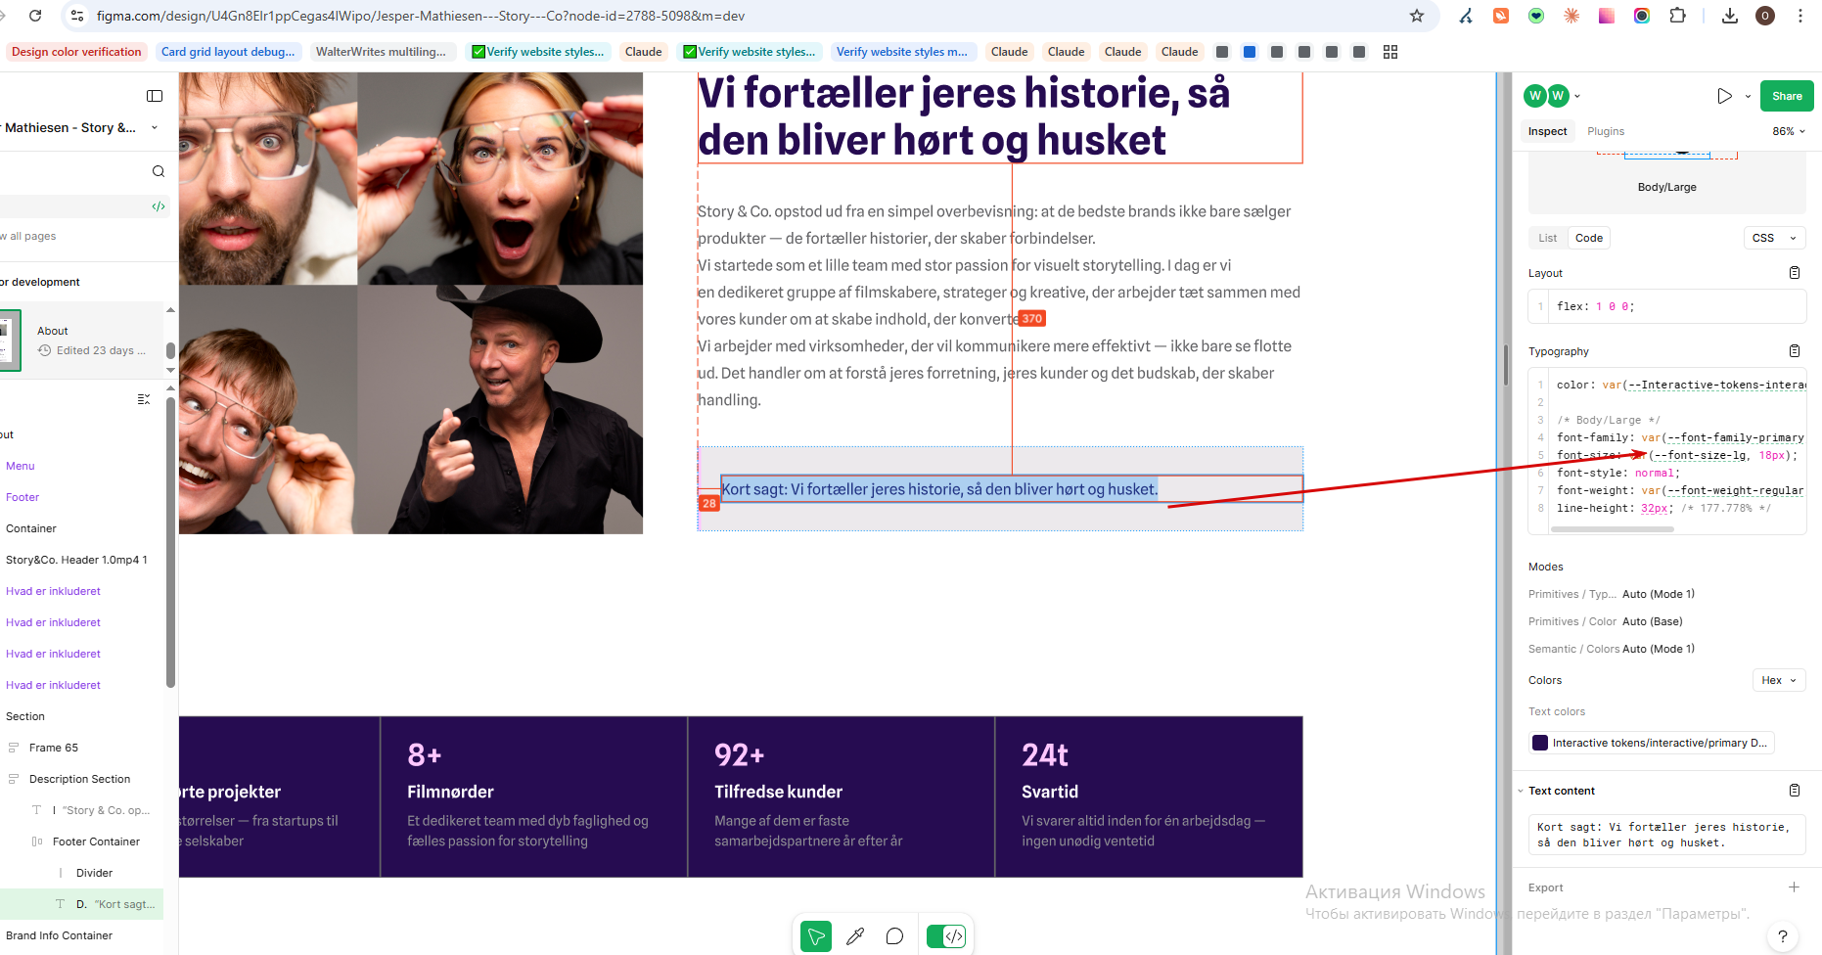Select the Description Section layer
1822x955 pixels.
coord(79,779)
